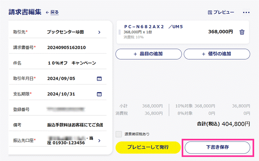Edit the 請求書番号 field 20240905162010

[66, 48]
